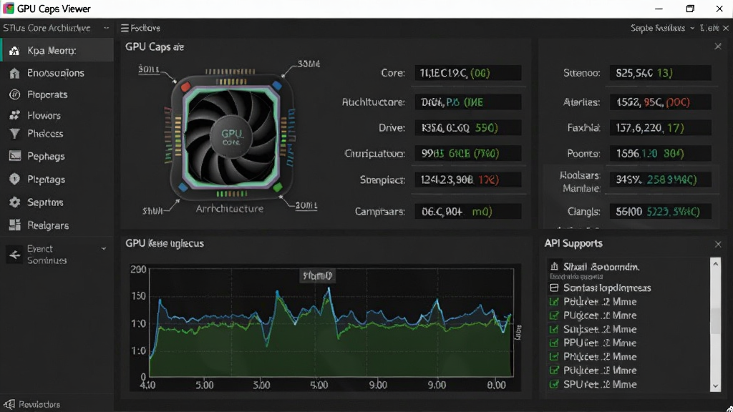Click the Floperats sidebar icon
Image resolution: width=733 pixels, height=412 pixels.
(14, 94)
